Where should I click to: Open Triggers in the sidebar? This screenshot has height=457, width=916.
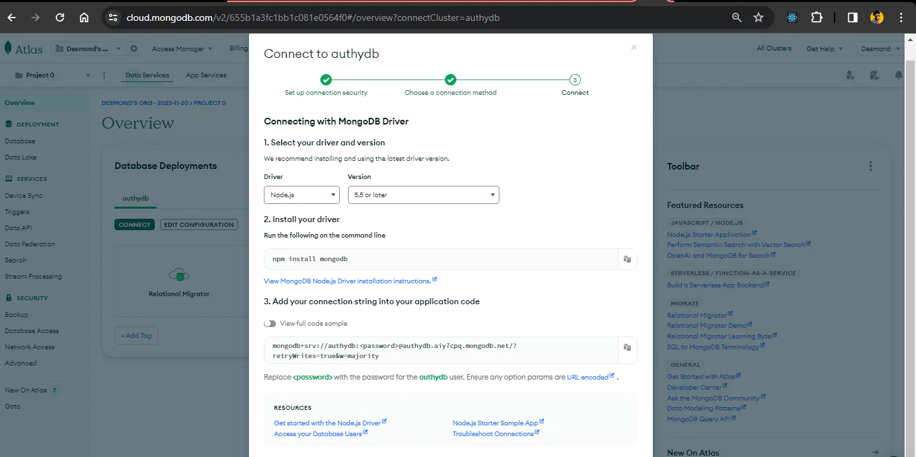pos(17,212)
